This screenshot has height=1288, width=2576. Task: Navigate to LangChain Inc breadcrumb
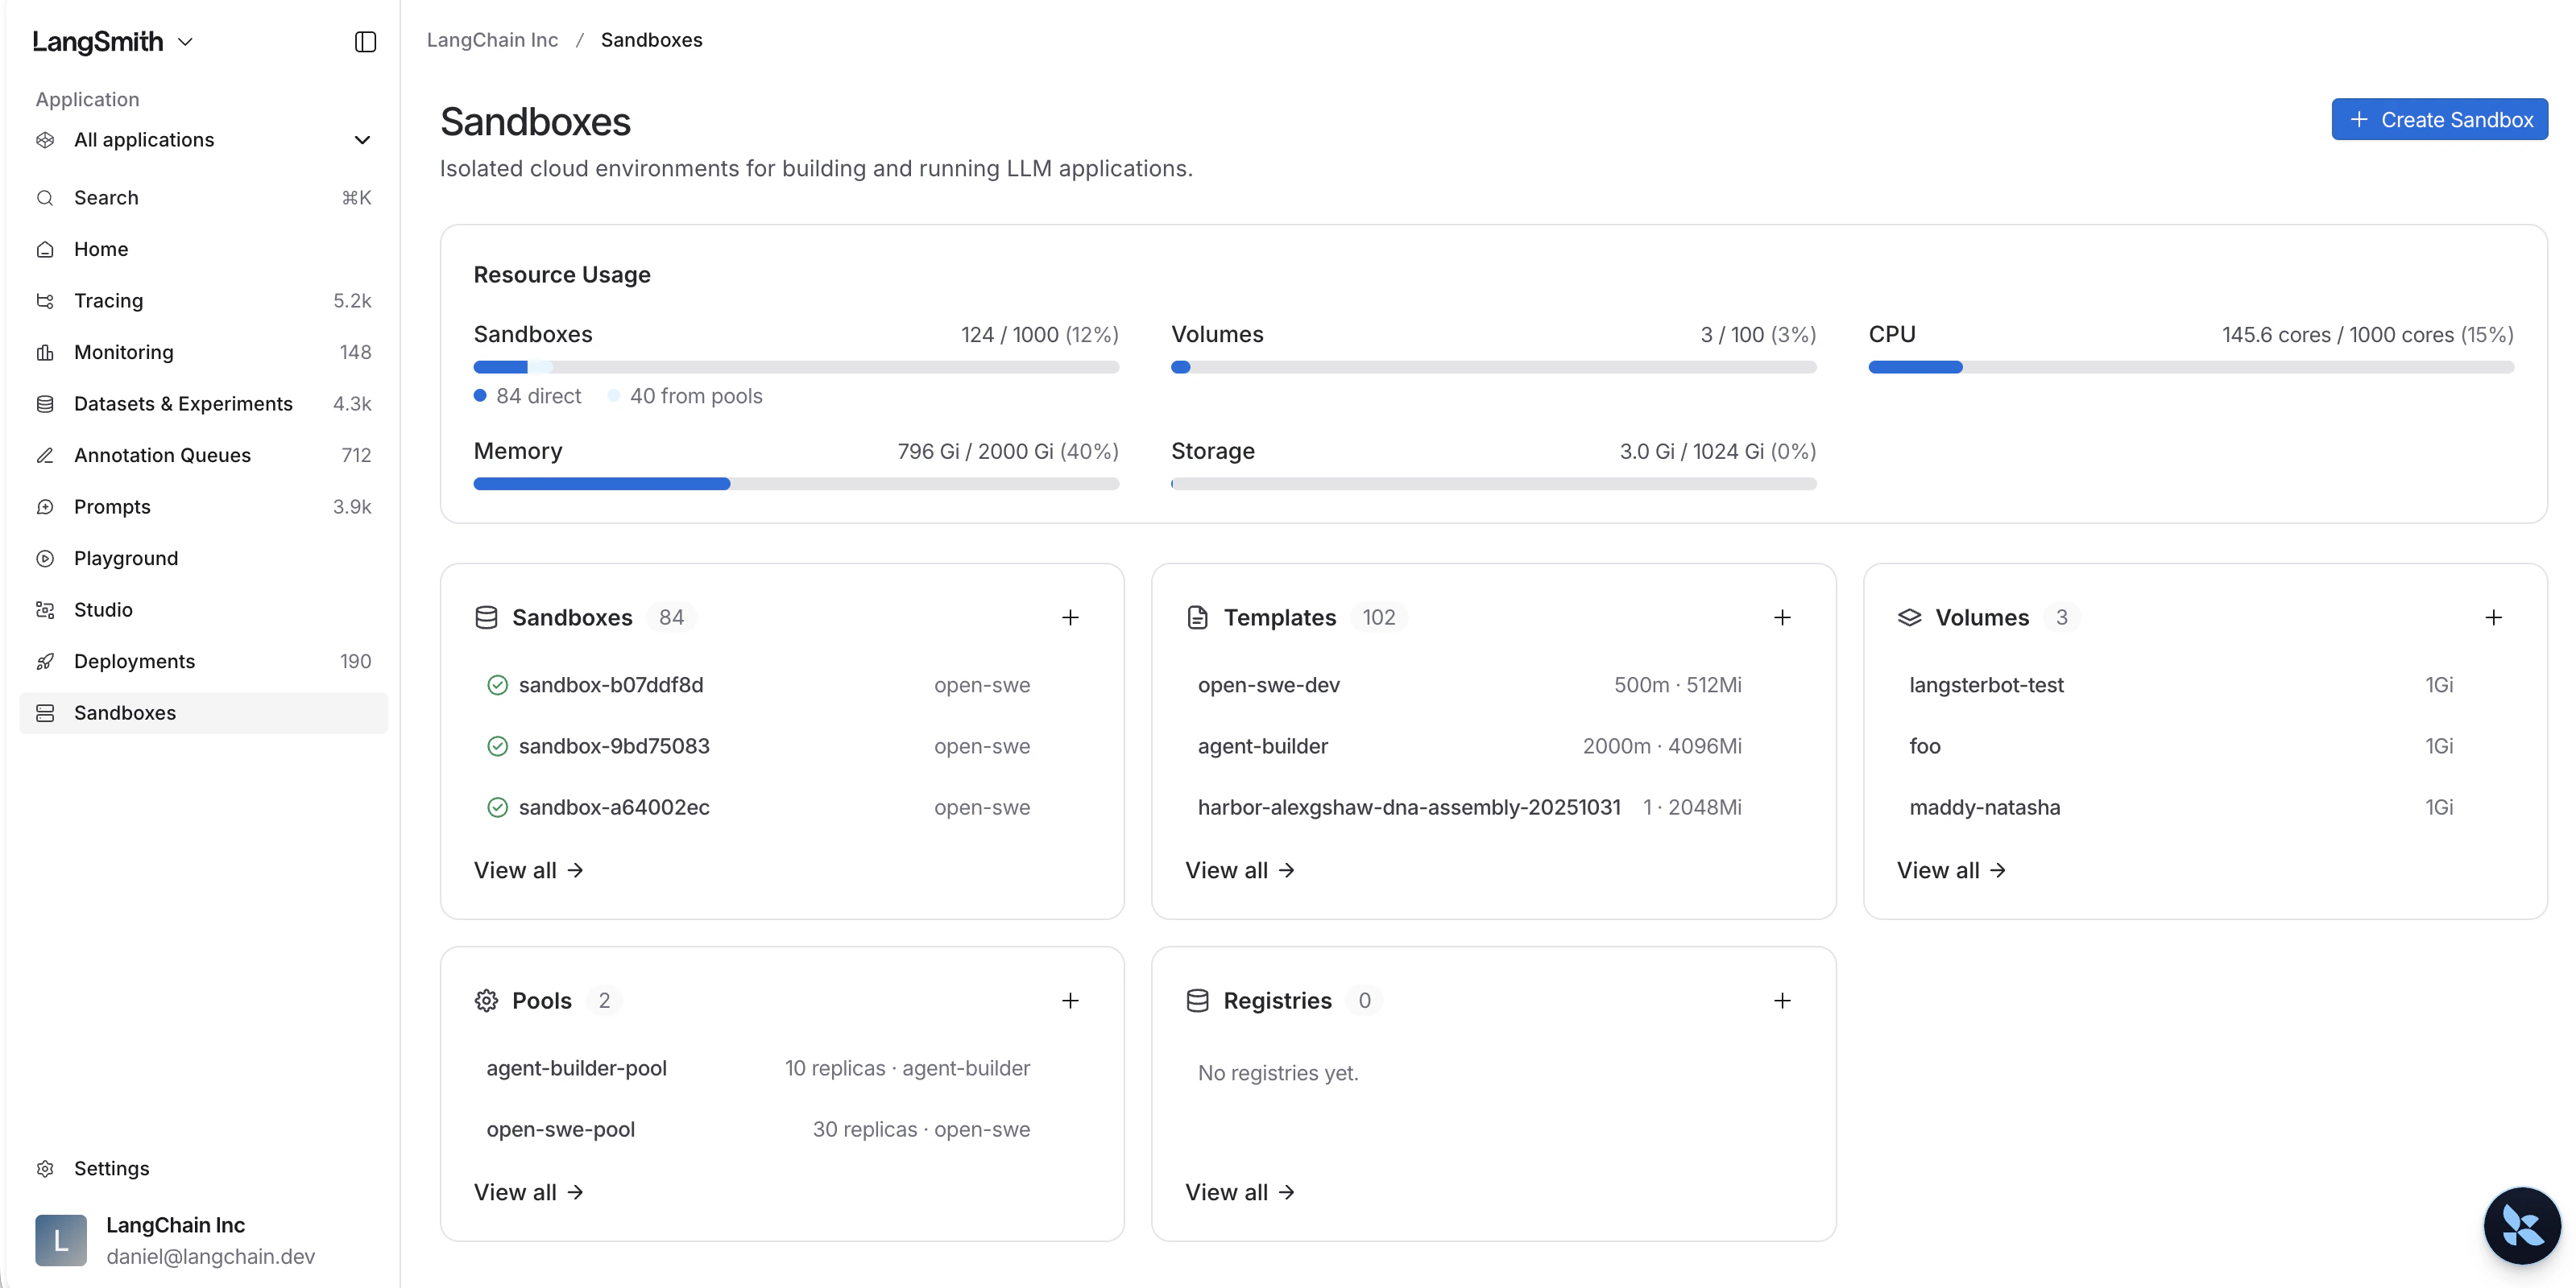pos(491,40)
